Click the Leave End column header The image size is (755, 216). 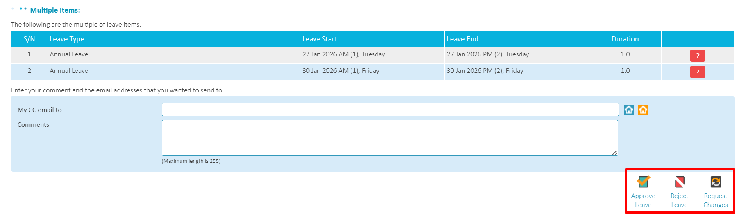click(462, 39)
